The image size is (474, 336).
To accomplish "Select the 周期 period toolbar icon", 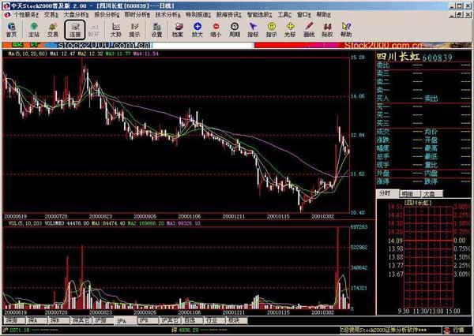I will (235, 30).
